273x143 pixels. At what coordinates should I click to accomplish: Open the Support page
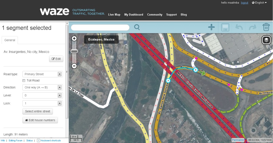click(171, 15)
